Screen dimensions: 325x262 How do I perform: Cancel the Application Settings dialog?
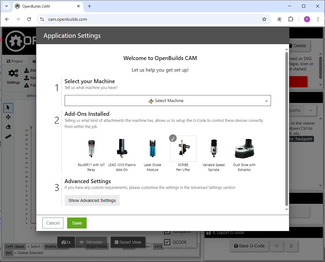click(53, 223)
